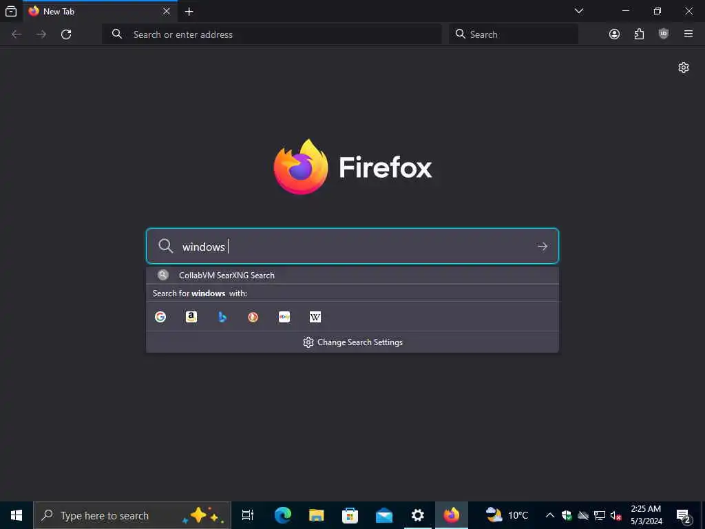Open the uBlock shield extension icon

point(664,34)
